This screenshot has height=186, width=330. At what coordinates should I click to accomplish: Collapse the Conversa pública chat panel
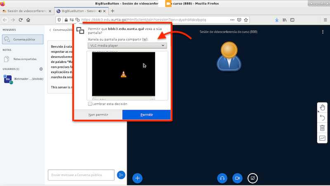[x=50, y=30]
